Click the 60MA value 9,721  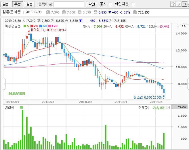pos(141,26)
